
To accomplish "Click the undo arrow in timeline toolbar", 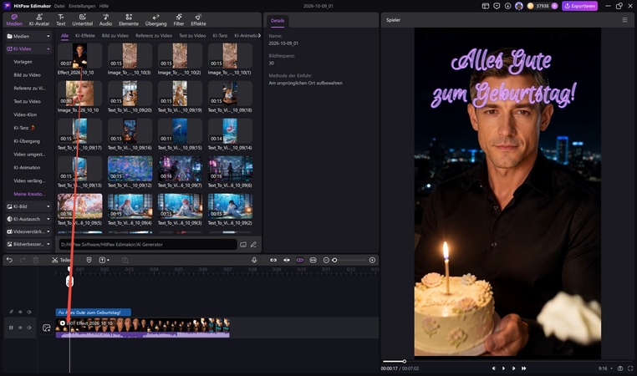I will [x=10, y=260].
